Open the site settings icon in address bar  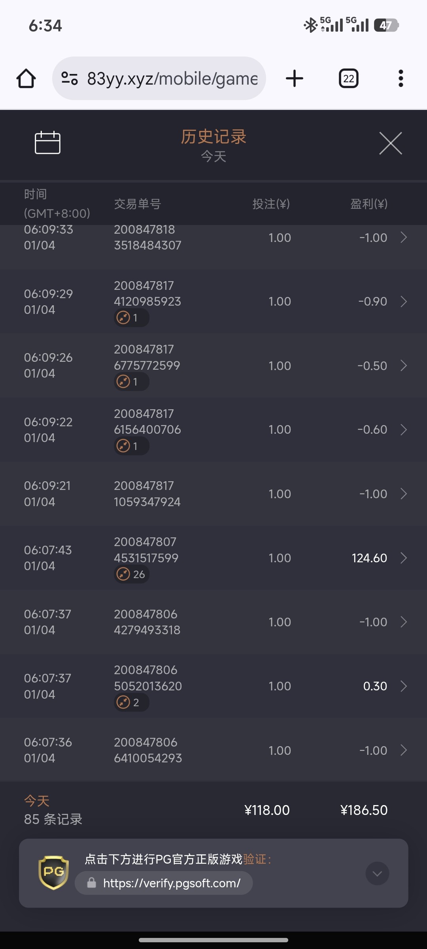70,78
